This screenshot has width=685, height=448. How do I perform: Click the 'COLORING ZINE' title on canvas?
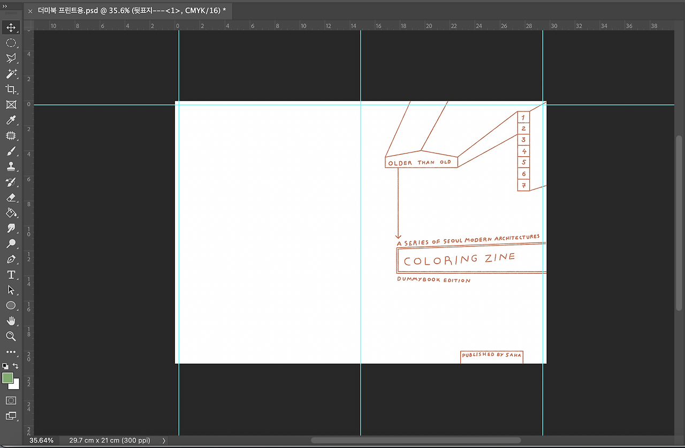460,260
